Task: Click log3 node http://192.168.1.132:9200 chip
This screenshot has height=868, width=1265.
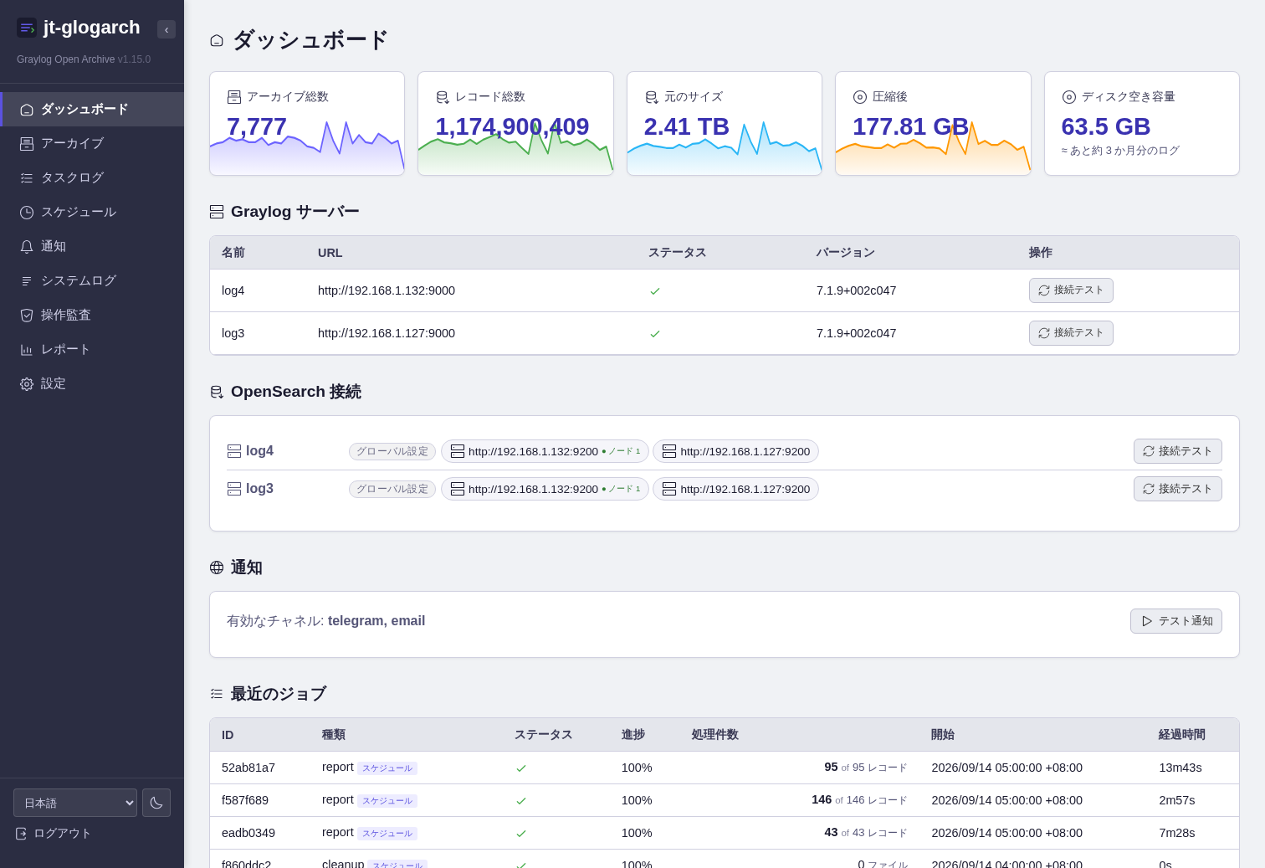Action: coord(545,489)
